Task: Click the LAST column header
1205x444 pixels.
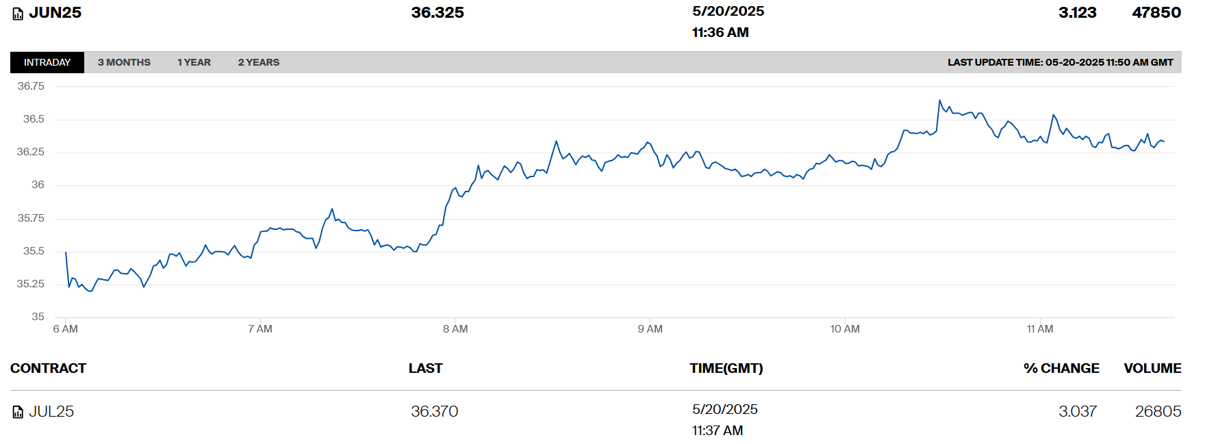Action: [x=425, y=368]
